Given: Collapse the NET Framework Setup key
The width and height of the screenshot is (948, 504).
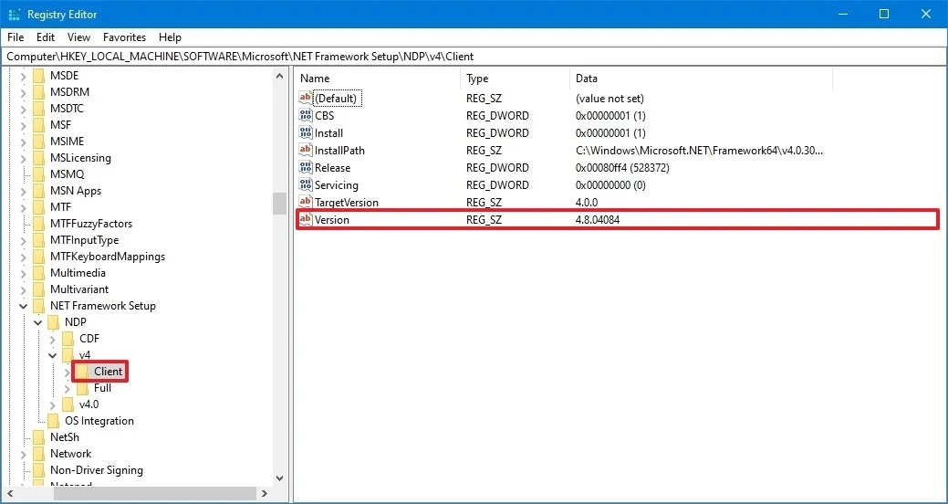Looking at the screenshot, I should [24, 306].
